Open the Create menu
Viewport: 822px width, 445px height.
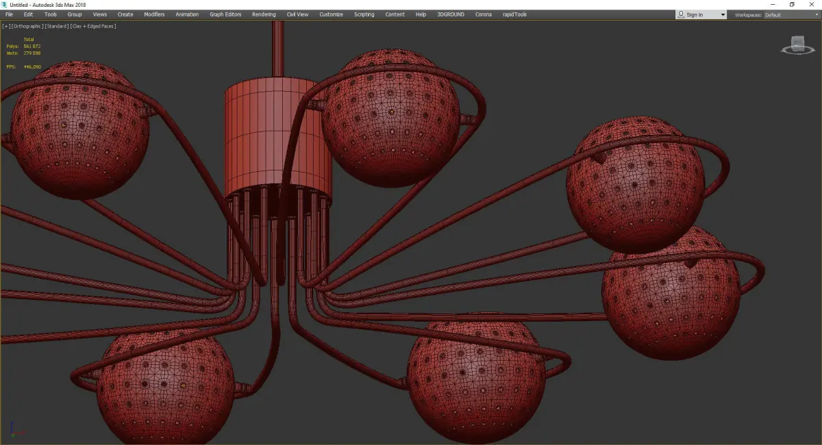point(125,14)
